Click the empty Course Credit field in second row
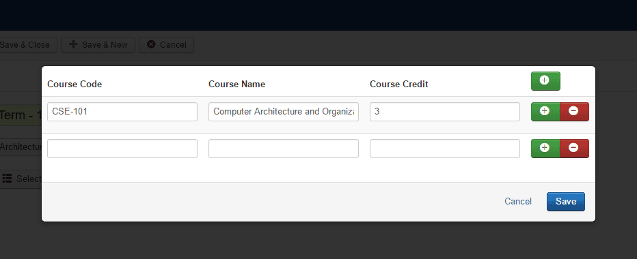This screenshot has height=259, width=637. click(x=445, y=149)
